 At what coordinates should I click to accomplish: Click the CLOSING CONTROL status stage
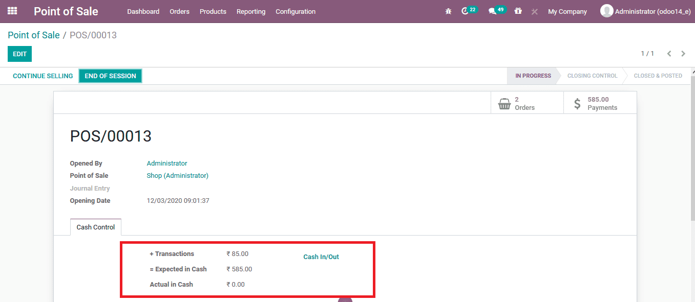pos(592,76)
